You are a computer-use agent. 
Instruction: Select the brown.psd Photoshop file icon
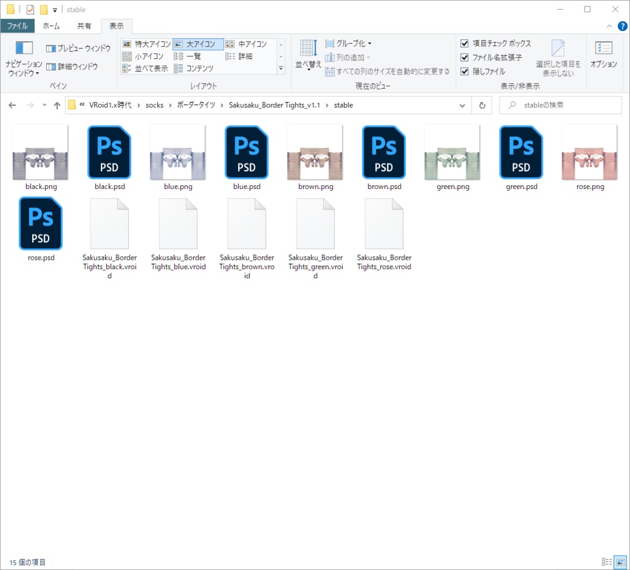point(384,152)
